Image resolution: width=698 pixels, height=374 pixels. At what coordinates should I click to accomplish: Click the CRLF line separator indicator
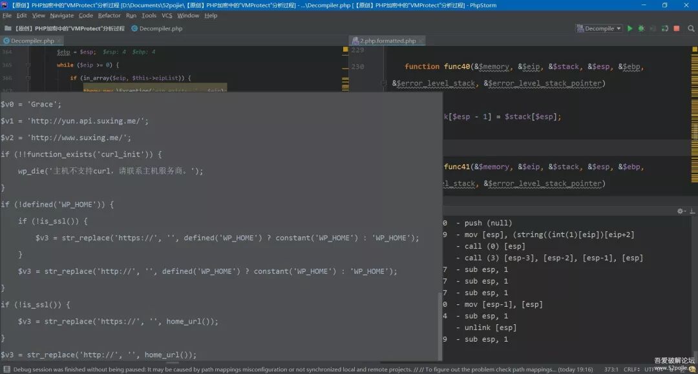coord(631,369)
